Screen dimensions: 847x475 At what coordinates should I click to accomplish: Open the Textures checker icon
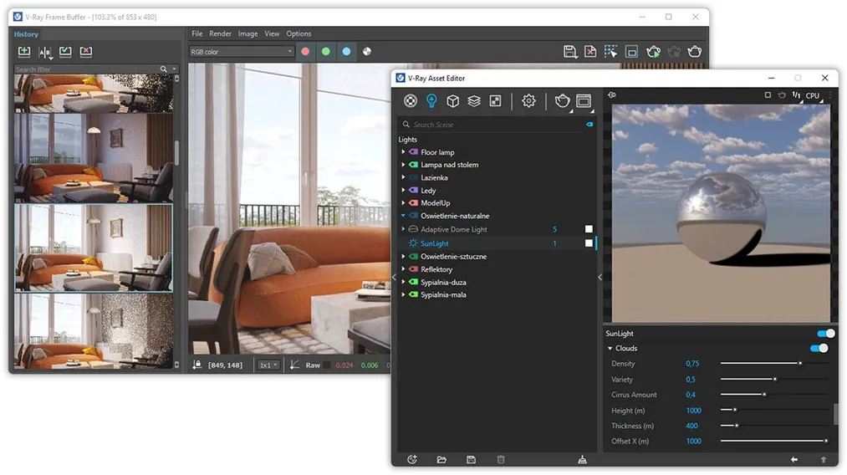click(495, 101)
